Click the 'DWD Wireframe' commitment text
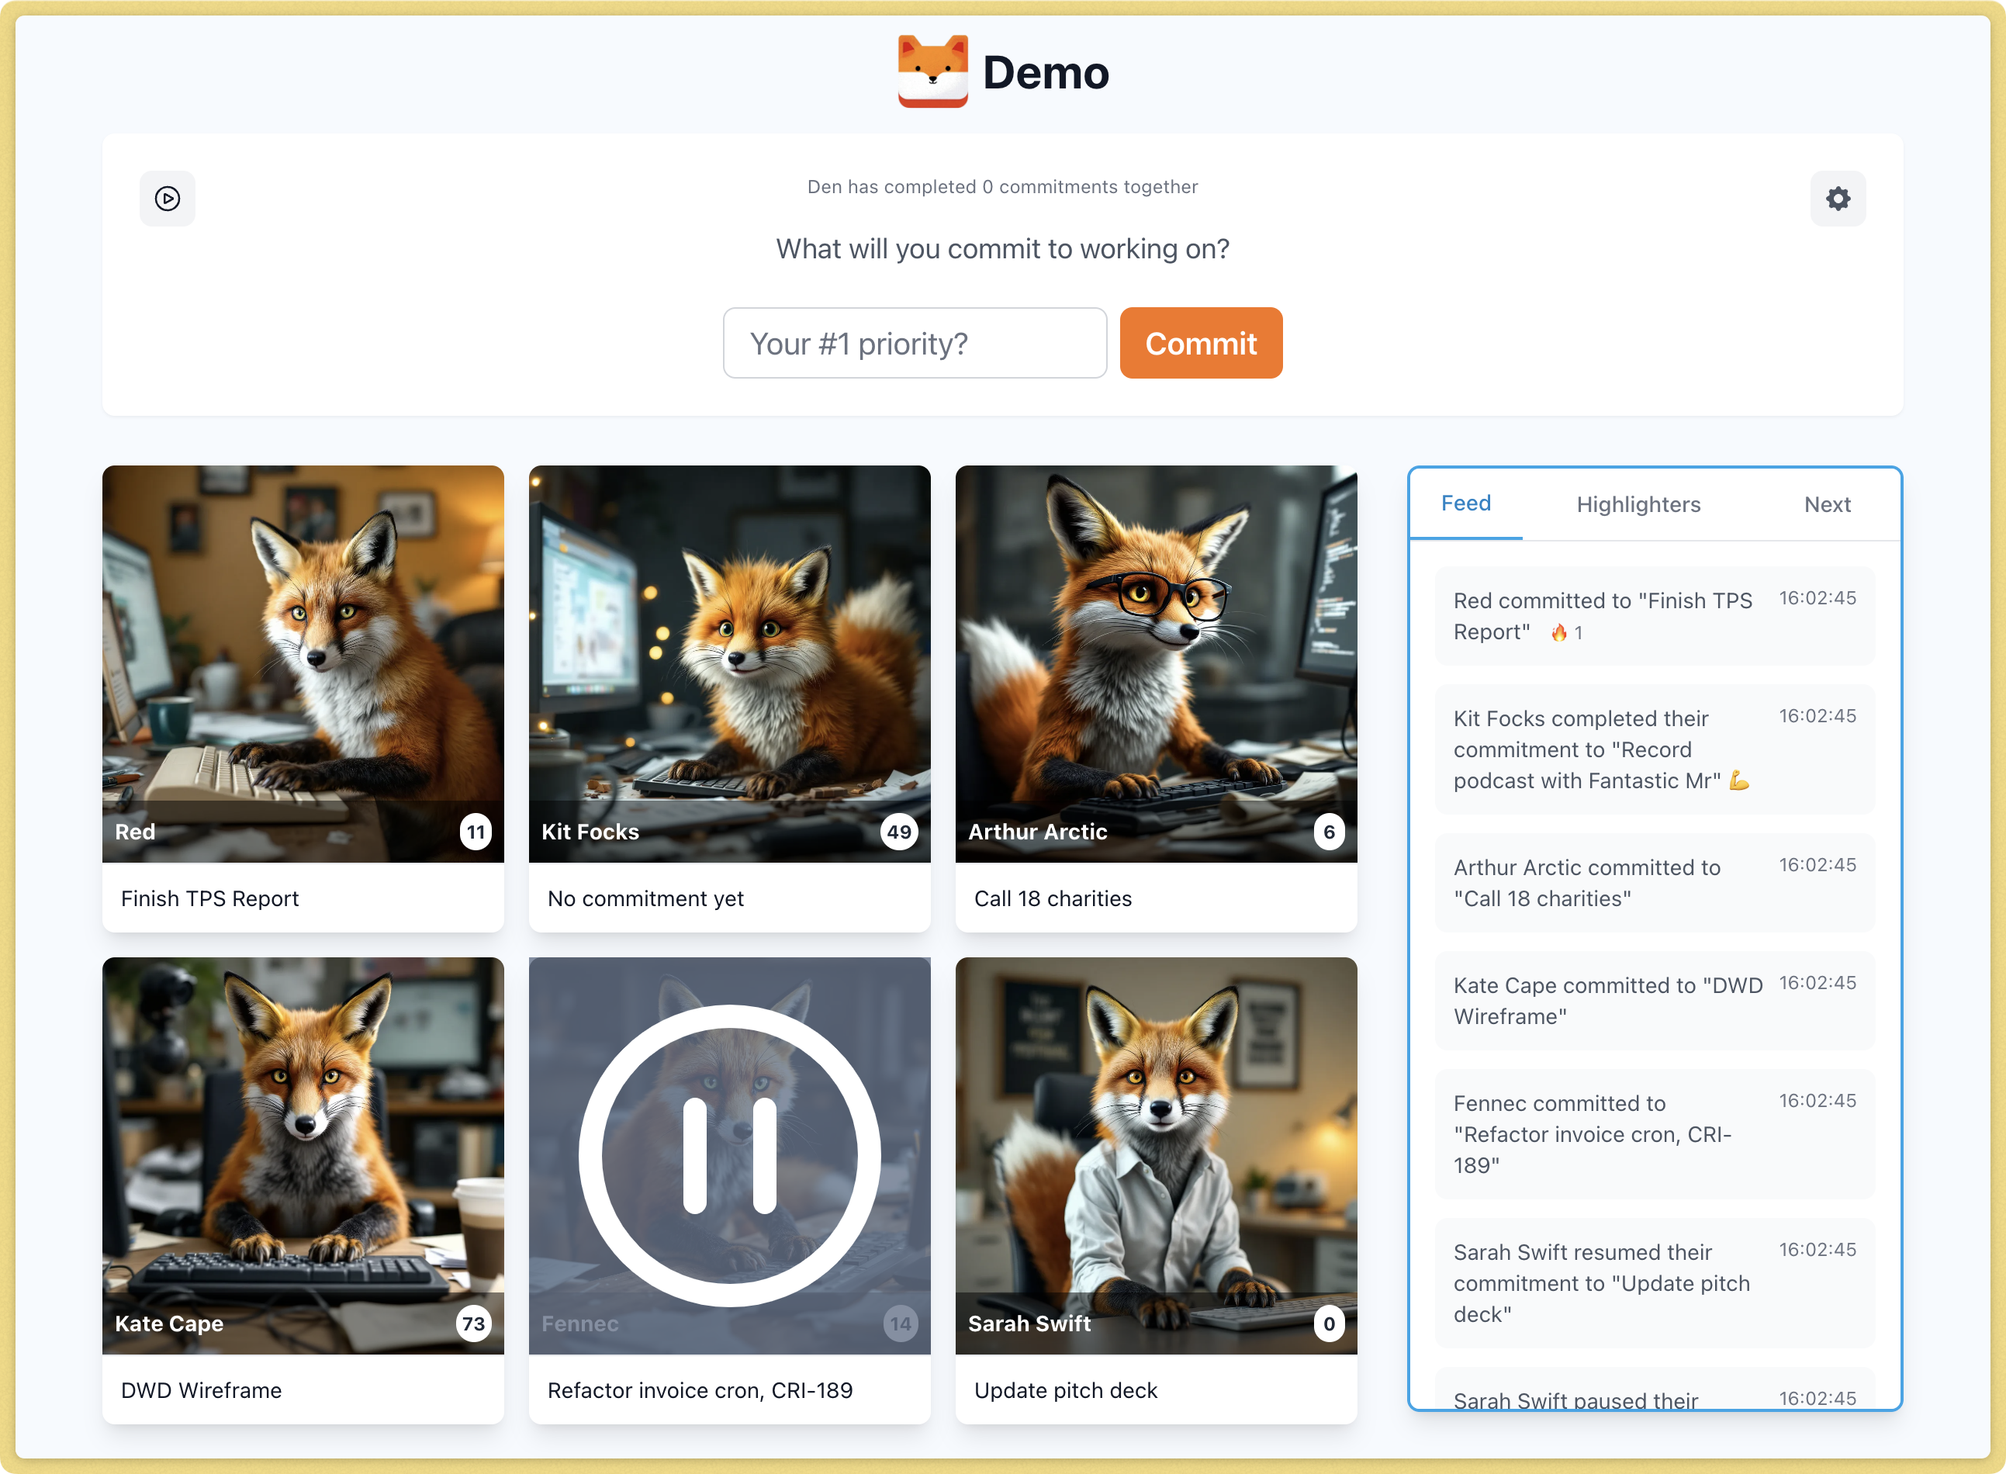The height and width of the screenshot is (1474, 2006). [x=202, y=1390]
